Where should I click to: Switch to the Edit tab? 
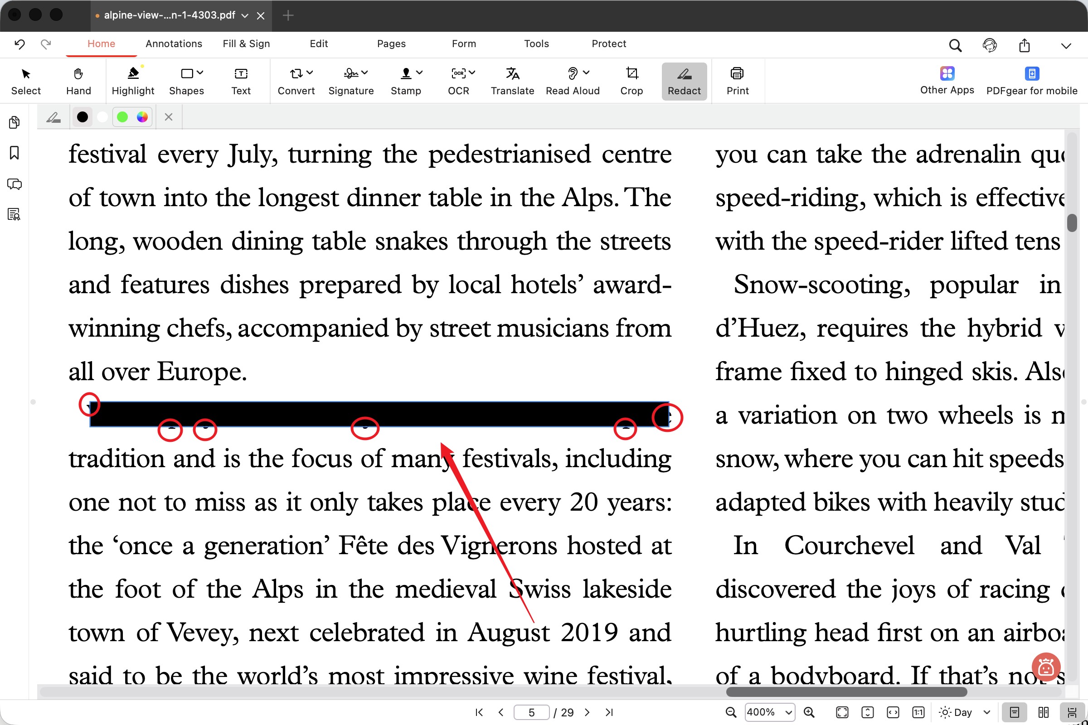click(319, 43)
